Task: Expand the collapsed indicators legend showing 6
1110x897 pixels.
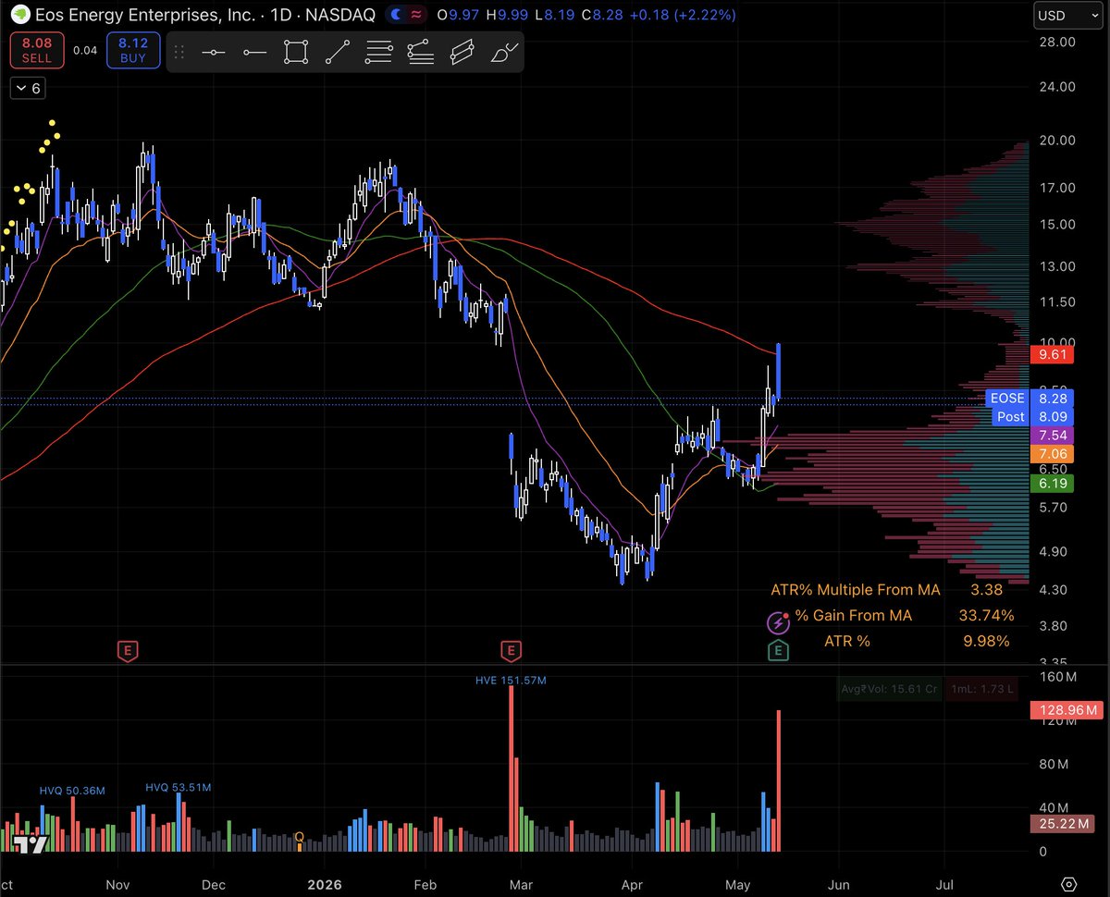Action: [x=27, y=89]
